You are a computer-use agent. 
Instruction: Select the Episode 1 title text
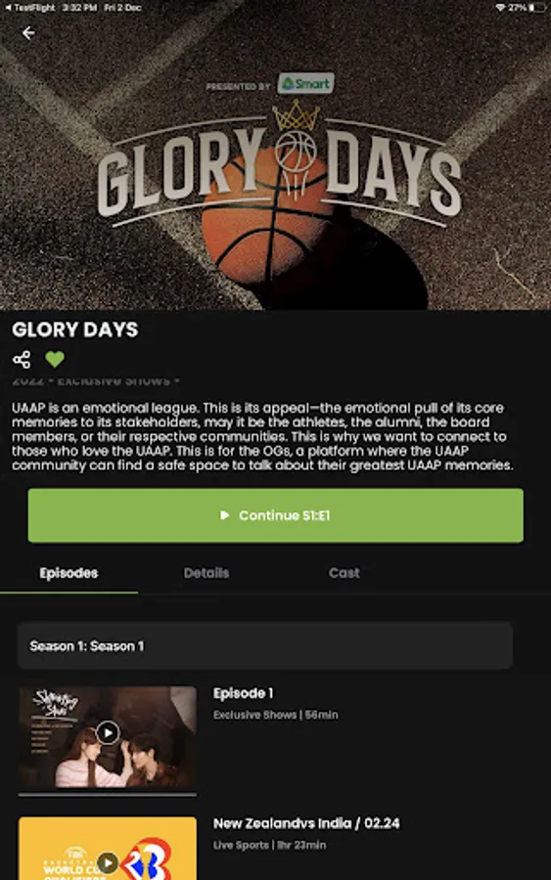pos(244,693)
